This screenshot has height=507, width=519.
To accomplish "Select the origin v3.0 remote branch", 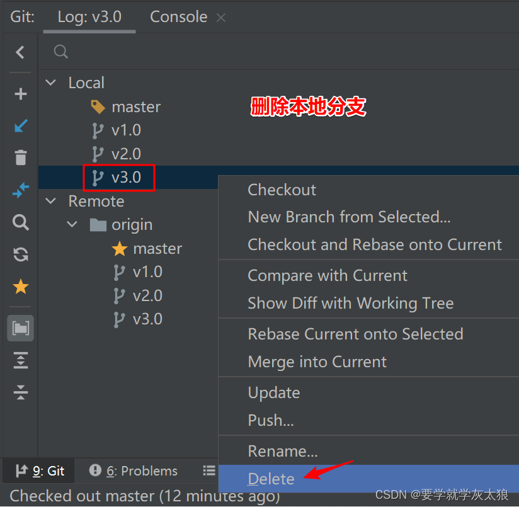I will pyautogui.click(x=147, y=319).
